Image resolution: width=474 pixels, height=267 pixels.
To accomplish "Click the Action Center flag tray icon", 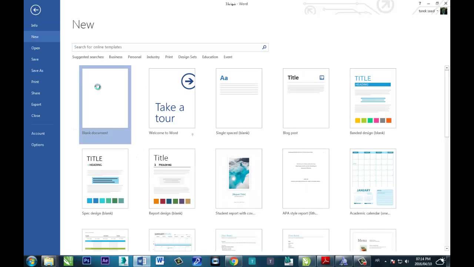I will pos(393,261).
